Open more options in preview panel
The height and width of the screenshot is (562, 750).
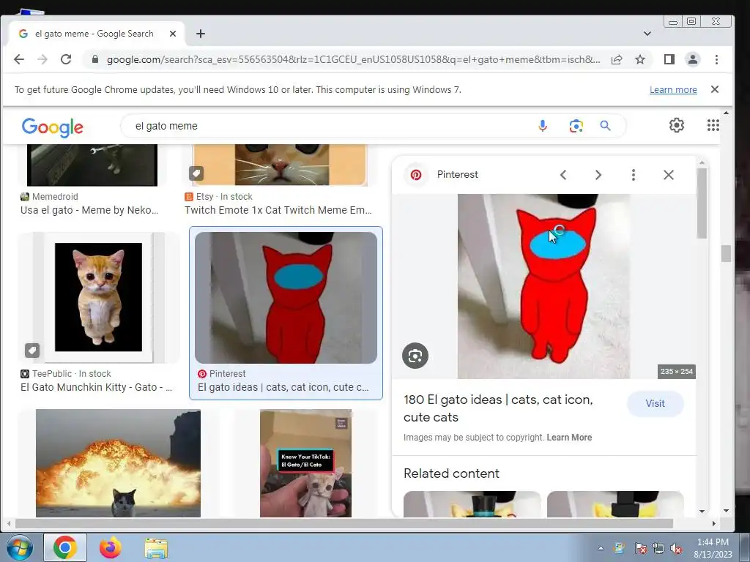(634, 175)
